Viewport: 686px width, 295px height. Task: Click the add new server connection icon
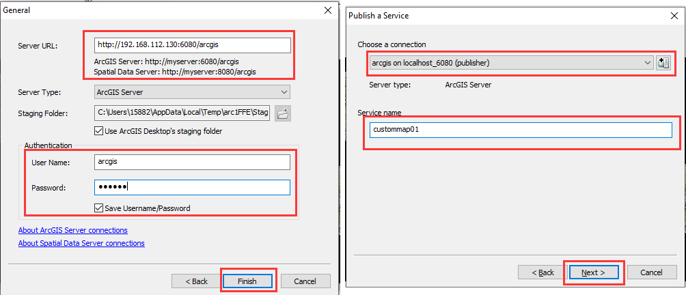(663, 63)
